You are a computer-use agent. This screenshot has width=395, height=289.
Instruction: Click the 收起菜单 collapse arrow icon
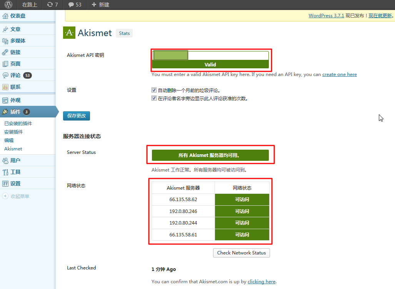[5, 196]
